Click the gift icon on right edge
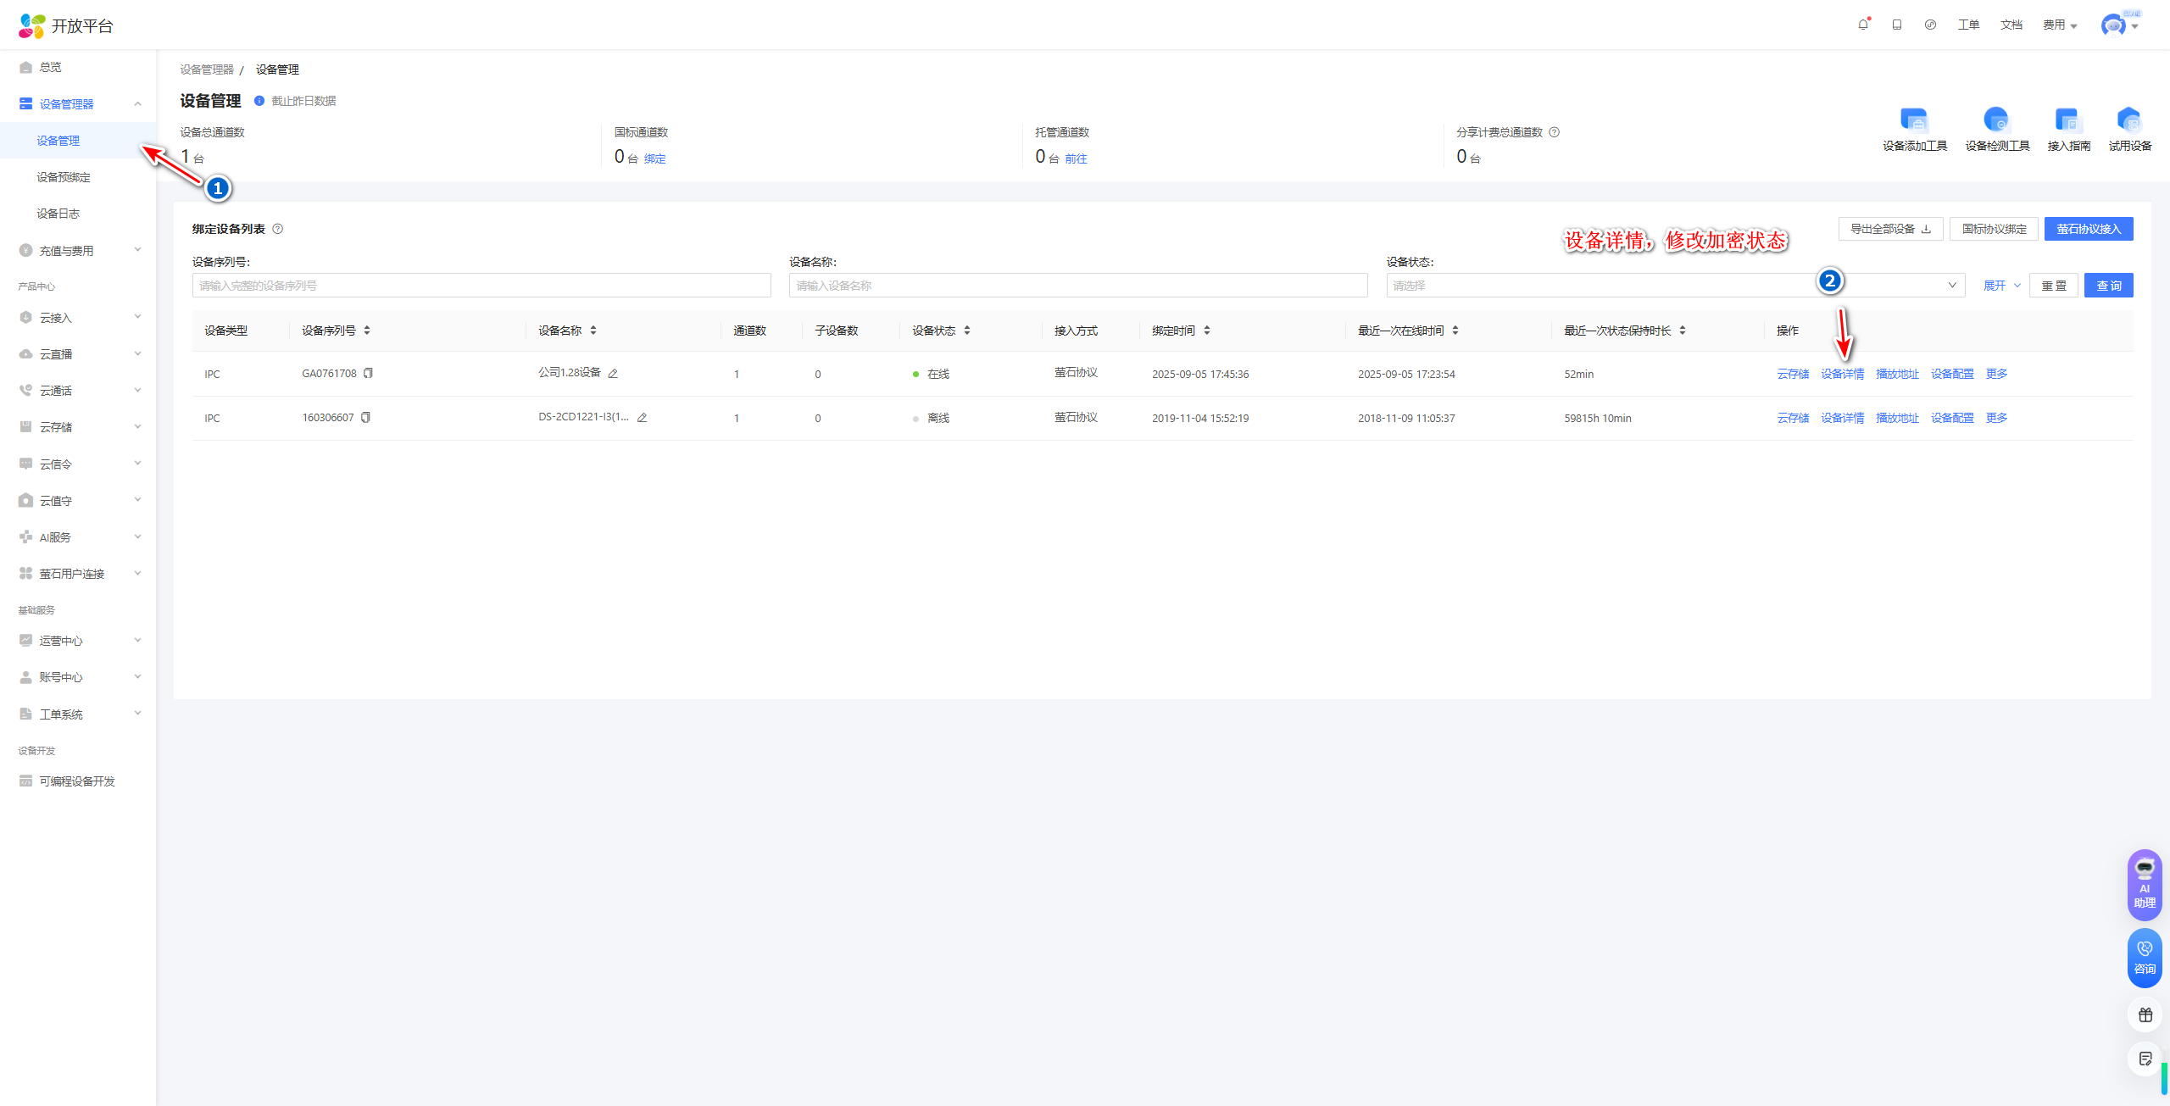This screenshot has height=1106, width=2170. pyautogui.click(x=2145, y=1014)
